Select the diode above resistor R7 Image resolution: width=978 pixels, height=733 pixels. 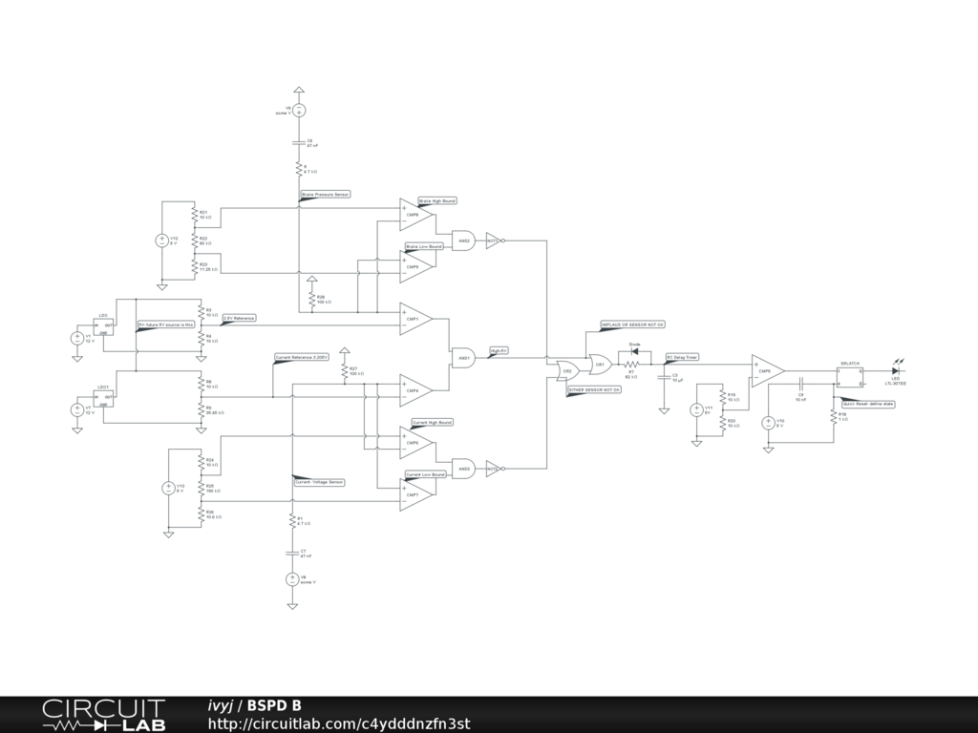pos(633,353)
